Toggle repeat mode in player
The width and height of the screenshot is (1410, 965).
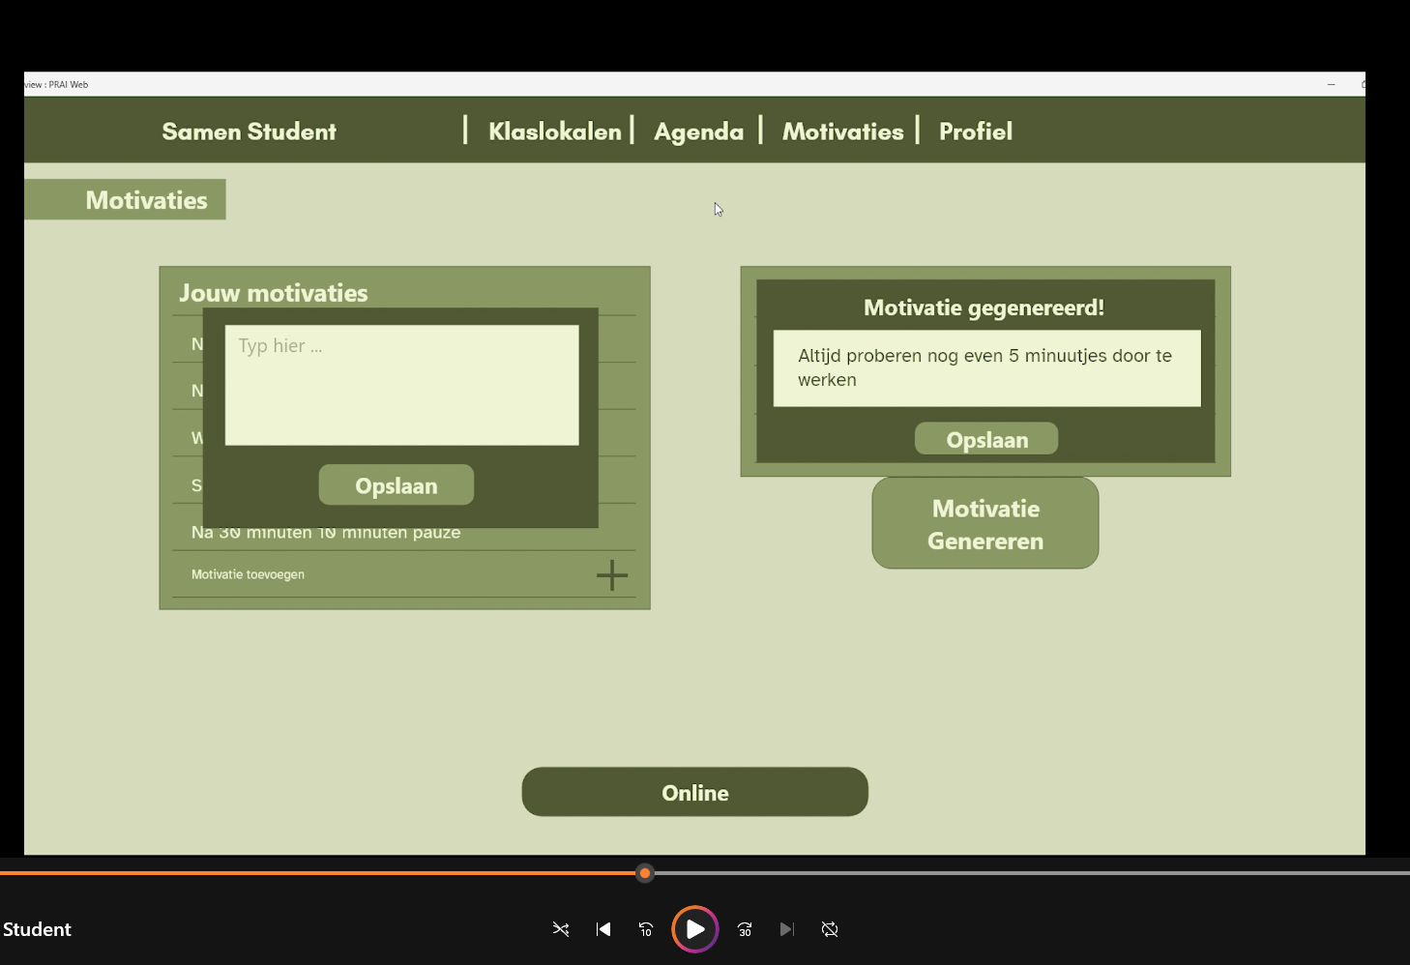pyautogui.click(x=830, y=929)
